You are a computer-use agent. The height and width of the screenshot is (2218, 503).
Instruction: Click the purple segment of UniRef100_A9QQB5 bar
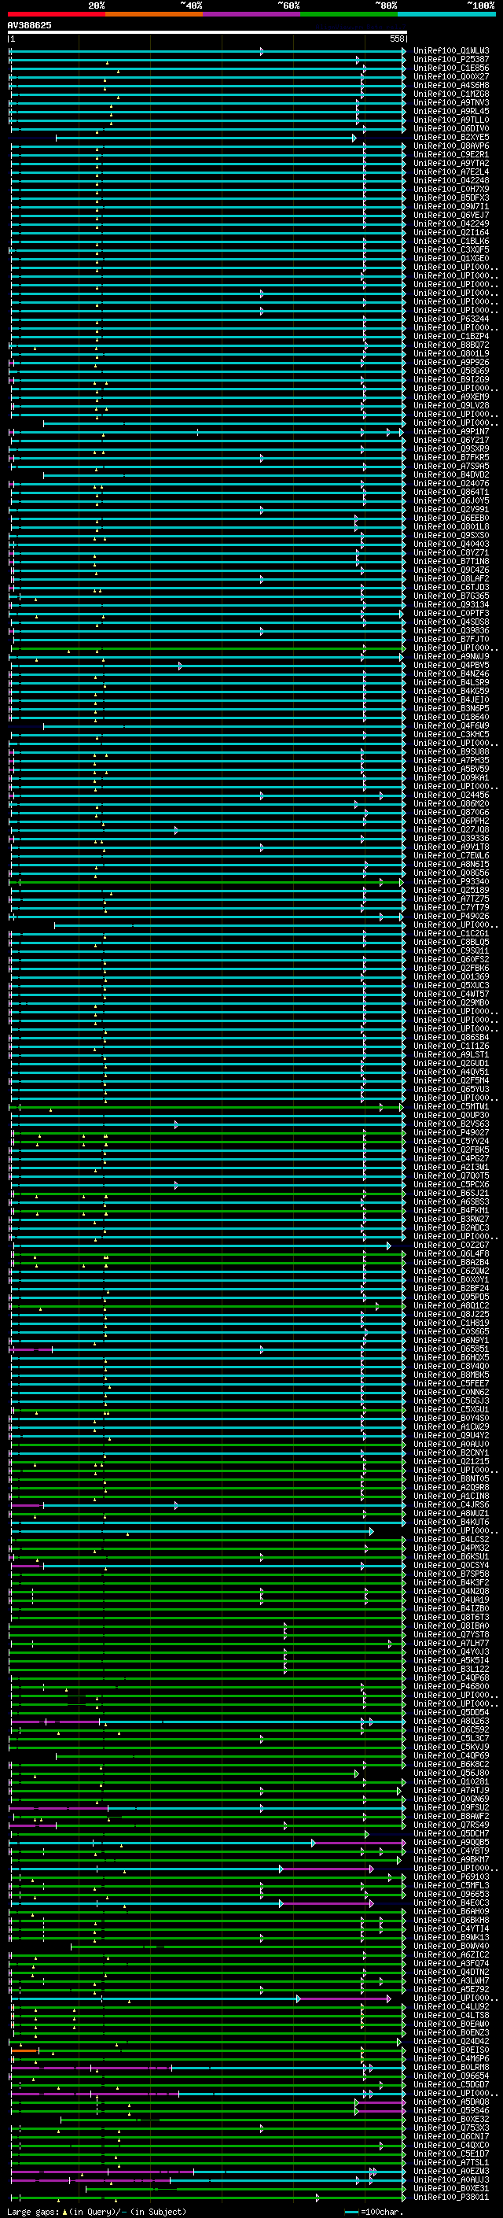359,1843
